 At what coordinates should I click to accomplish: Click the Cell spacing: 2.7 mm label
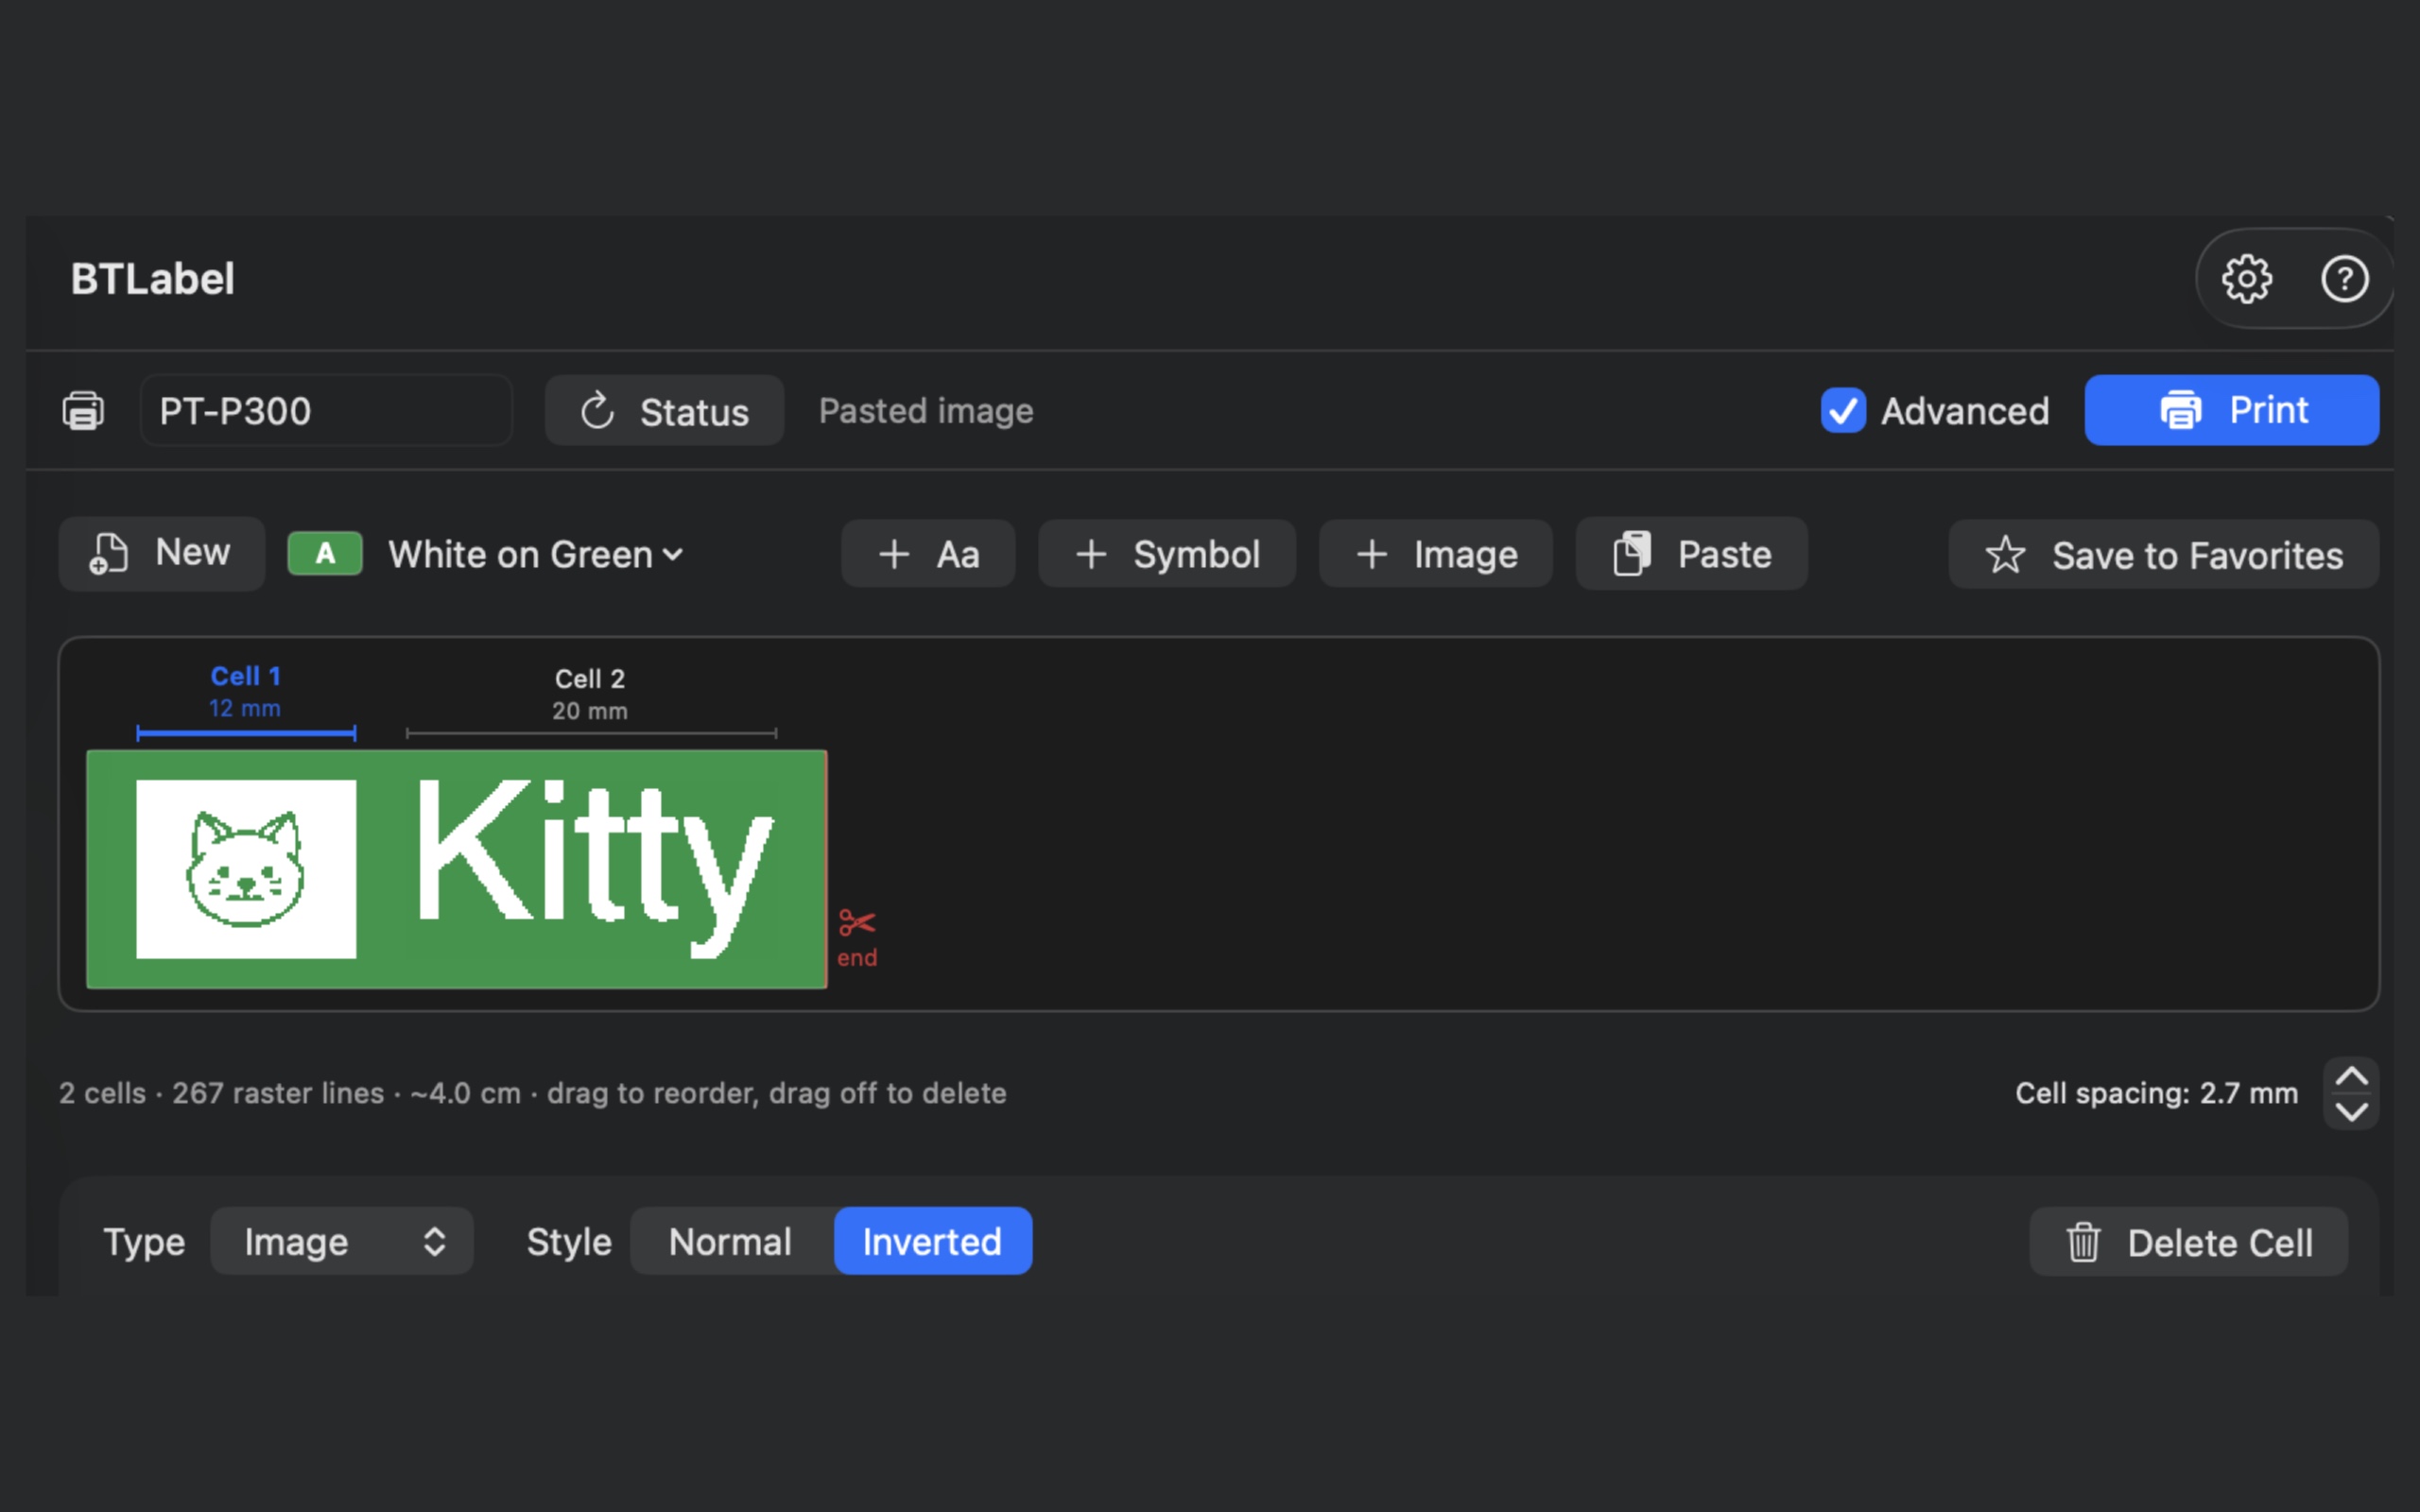tap(2156, 1093)
